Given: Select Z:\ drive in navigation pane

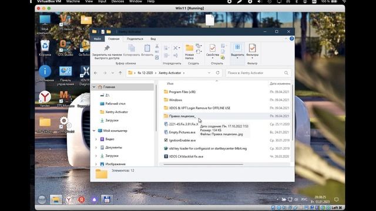Looking at the screenshot, I should (x=107, y=95).
